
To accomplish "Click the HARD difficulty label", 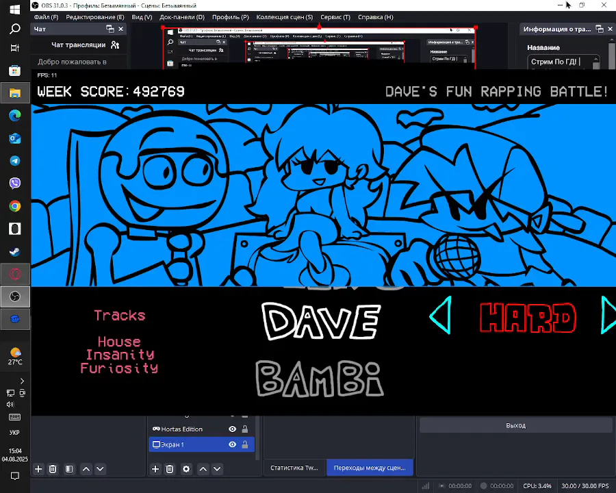I will (x=528, y=318).
